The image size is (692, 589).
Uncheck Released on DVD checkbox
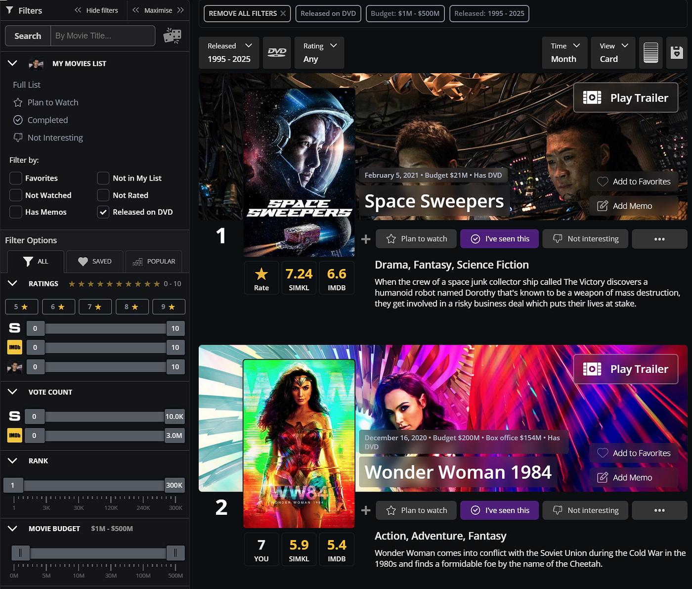[x=103, y=212]
